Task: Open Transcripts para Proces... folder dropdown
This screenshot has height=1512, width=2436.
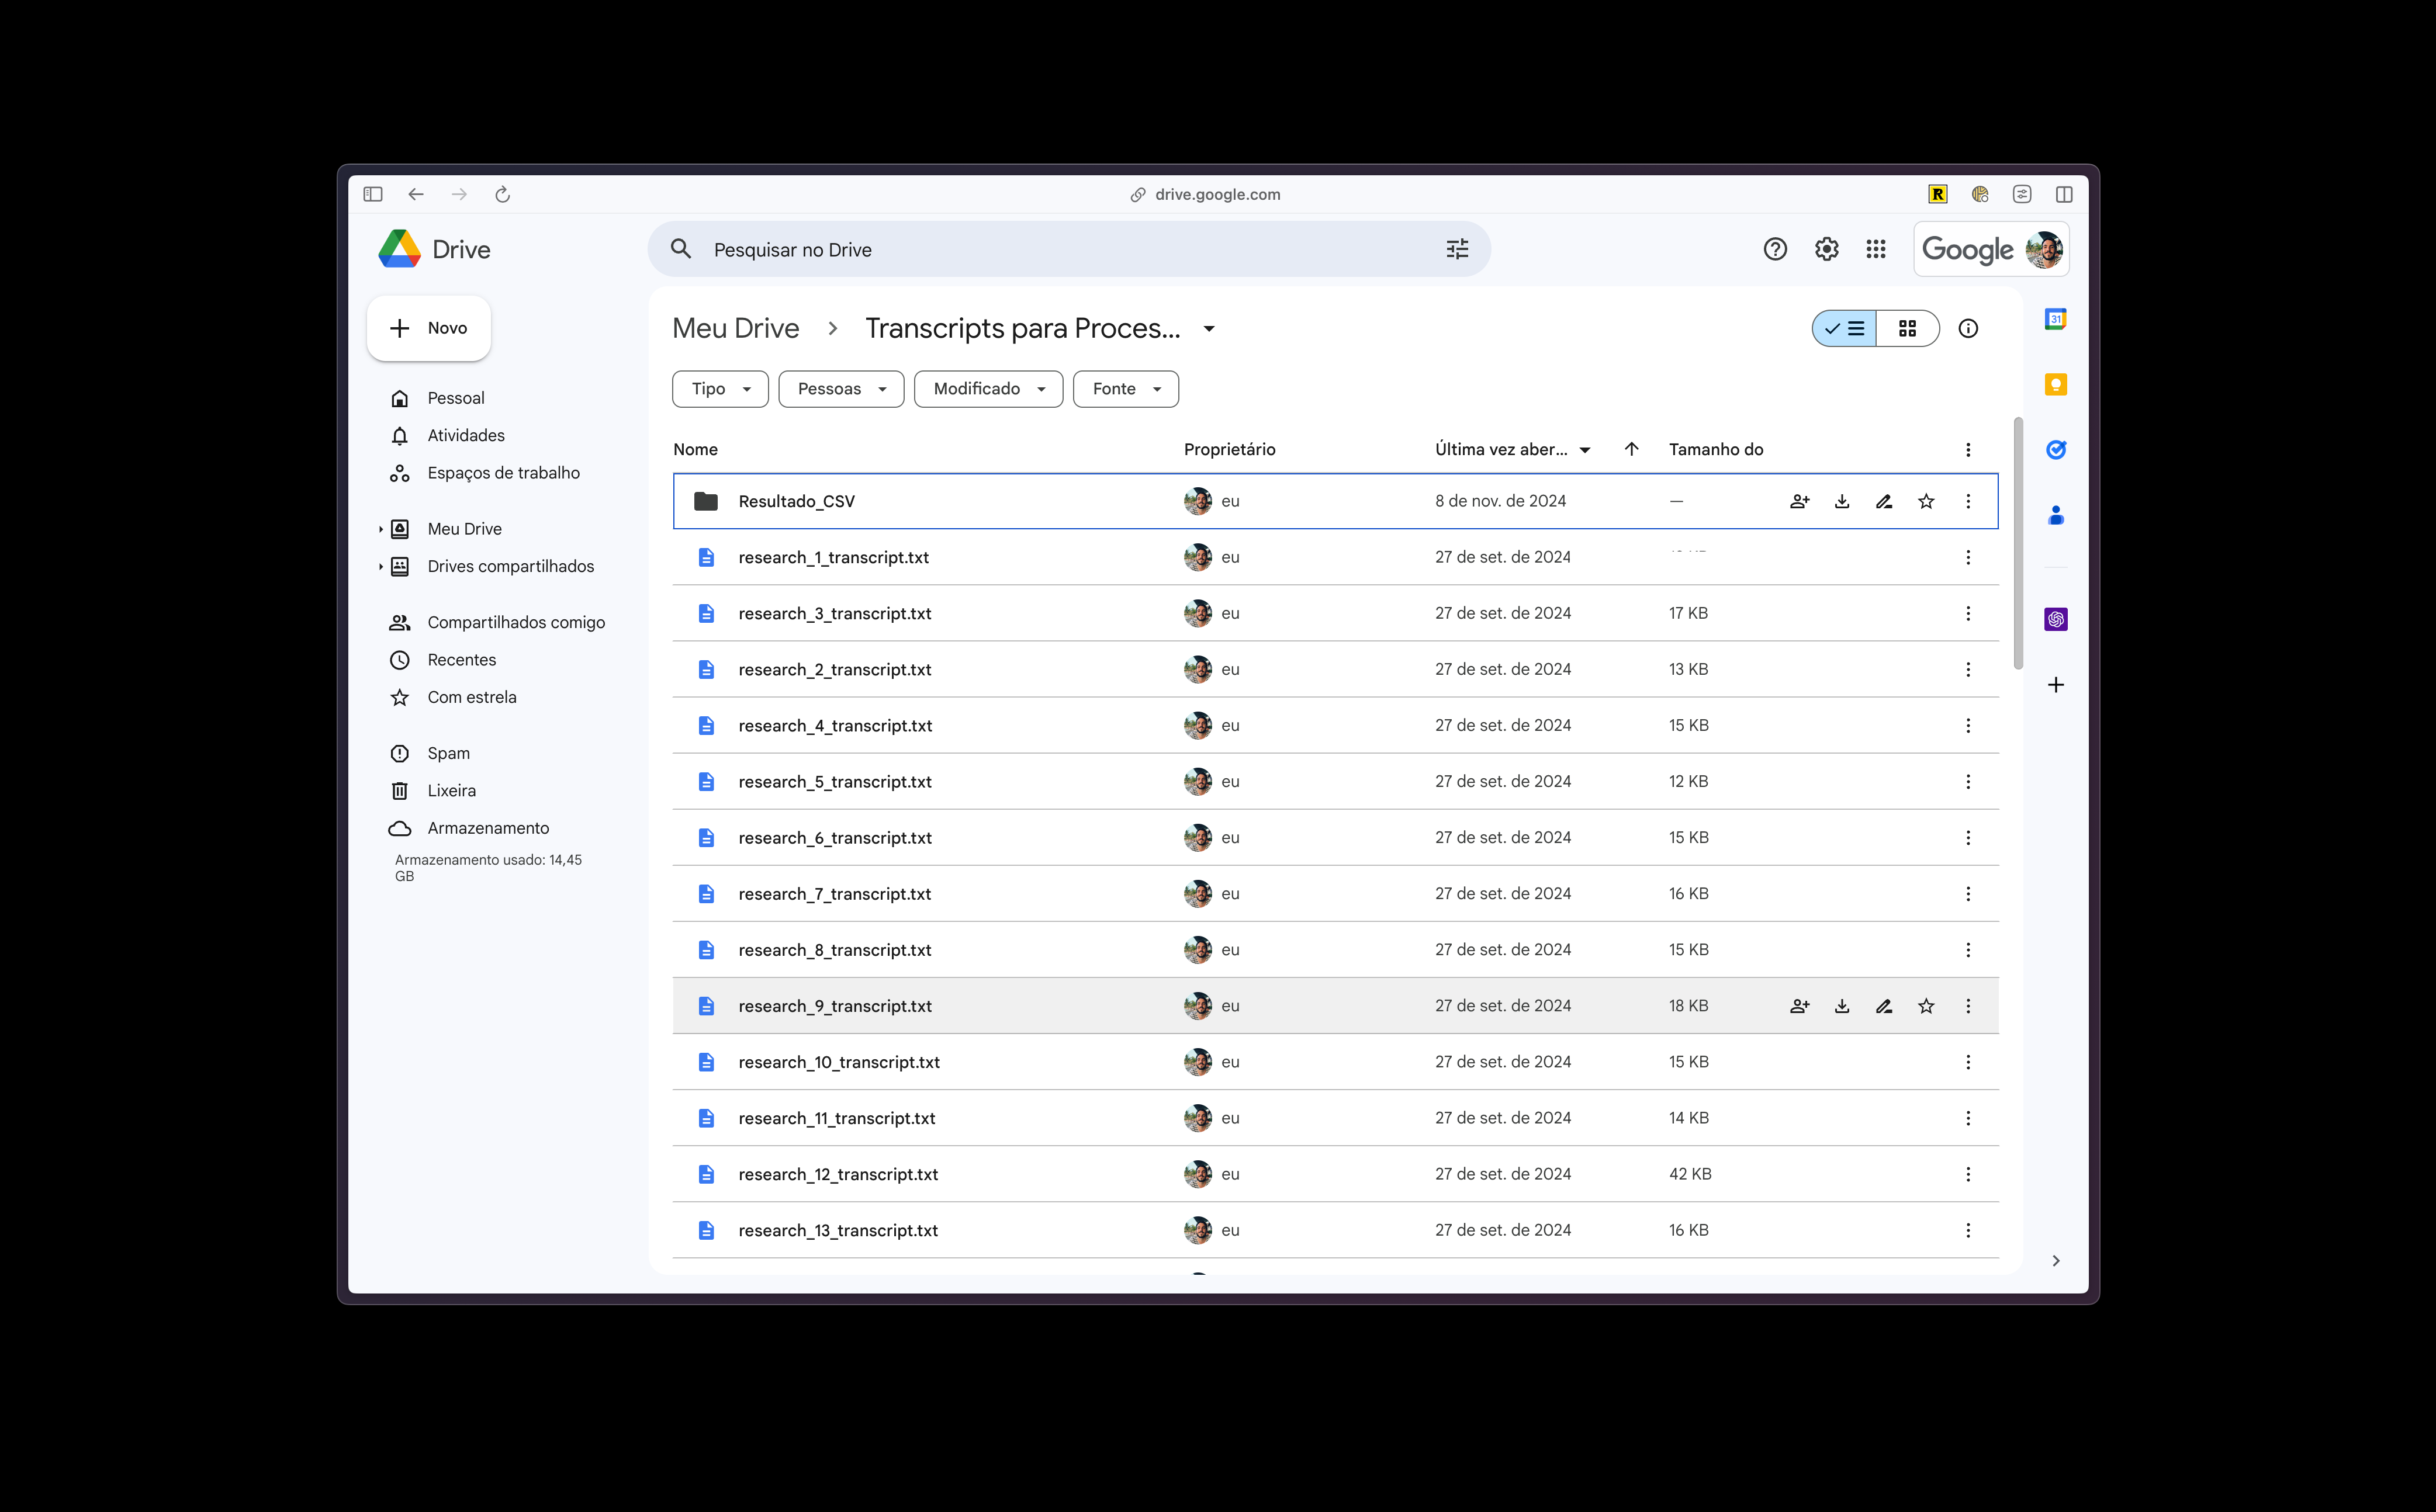Action: pos(1209,329)
